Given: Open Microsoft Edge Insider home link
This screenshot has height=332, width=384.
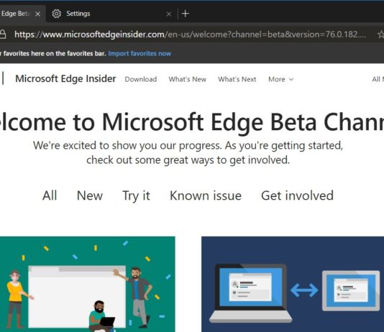Looking at the screenshot, I should 65,79.
